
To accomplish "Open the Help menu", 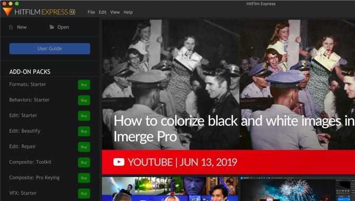I will pos(128,12).
